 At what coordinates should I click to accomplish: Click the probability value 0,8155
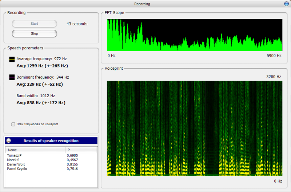click(x=72, y=164)
